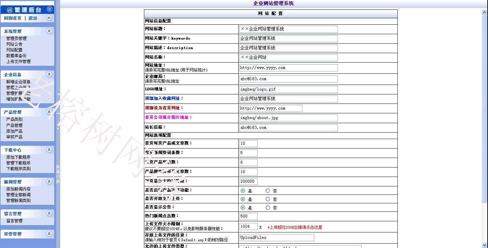Click the 网站名称 input field
This screenshot has height=248, width=488.
point(289,58)
